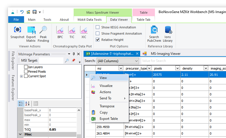Viewport: 226px width, 138px height.
Task: Close the Adenosine-5'-triphosphate document tab
Action: coord(137,53)
